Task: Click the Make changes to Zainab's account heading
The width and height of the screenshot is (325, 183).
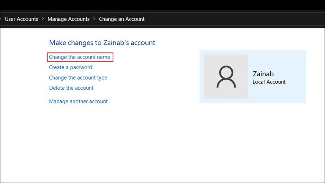Action: pyautogui.click(x=102, y=43)
